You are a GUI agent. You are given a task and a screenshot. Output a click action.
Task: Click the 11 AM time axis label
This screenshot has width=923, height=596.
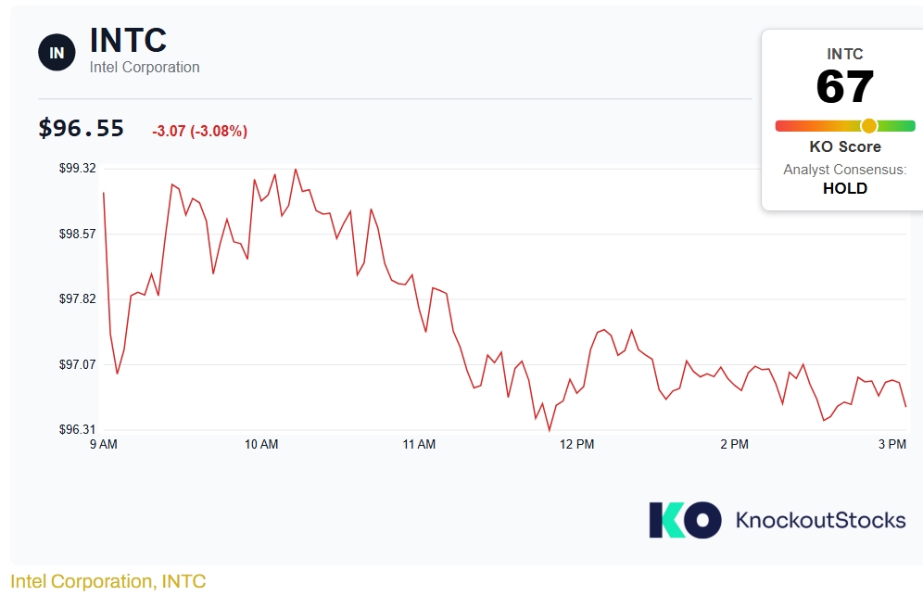click(419, 444)
